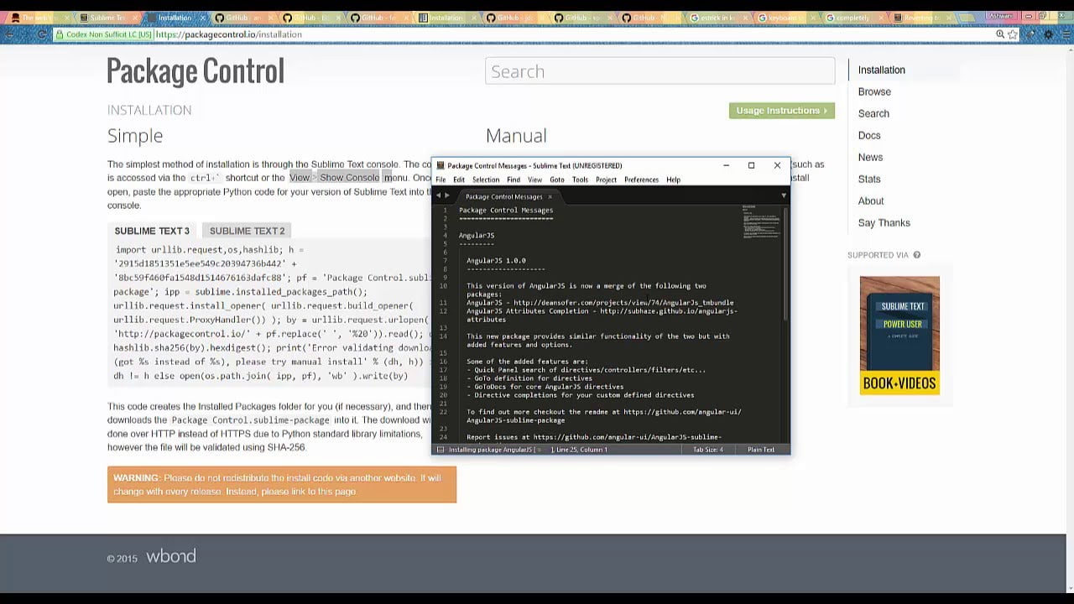Viewport: 1074px width, 604px height.
Task: Open the Search link in the sidebar
Action: tap(873, 113)
